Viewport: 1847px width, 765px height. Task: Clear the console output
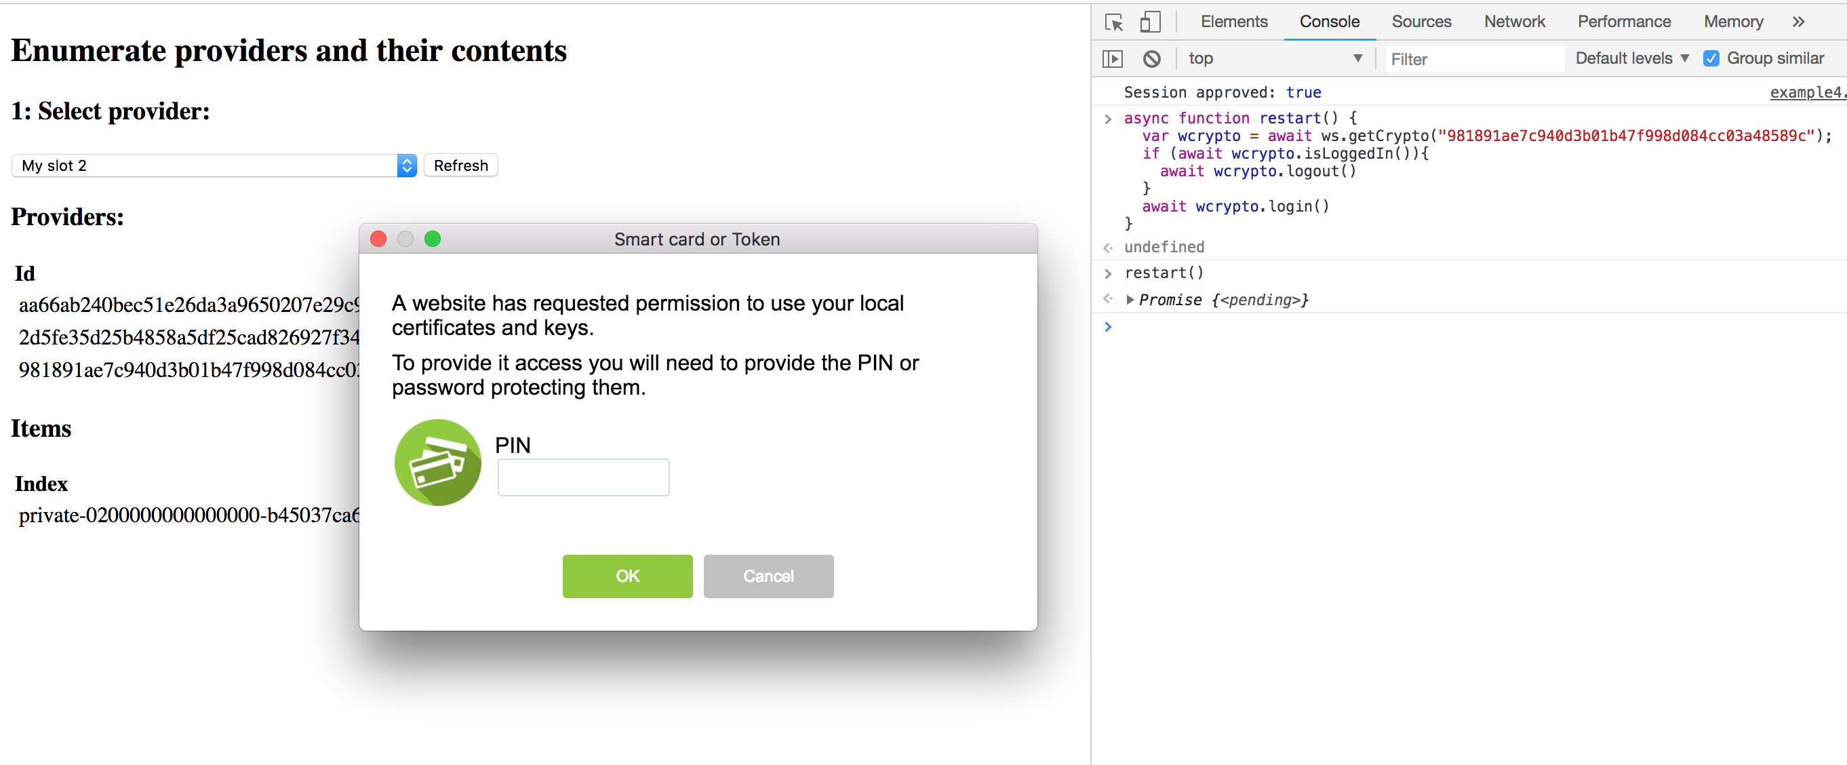point(1152,58)
